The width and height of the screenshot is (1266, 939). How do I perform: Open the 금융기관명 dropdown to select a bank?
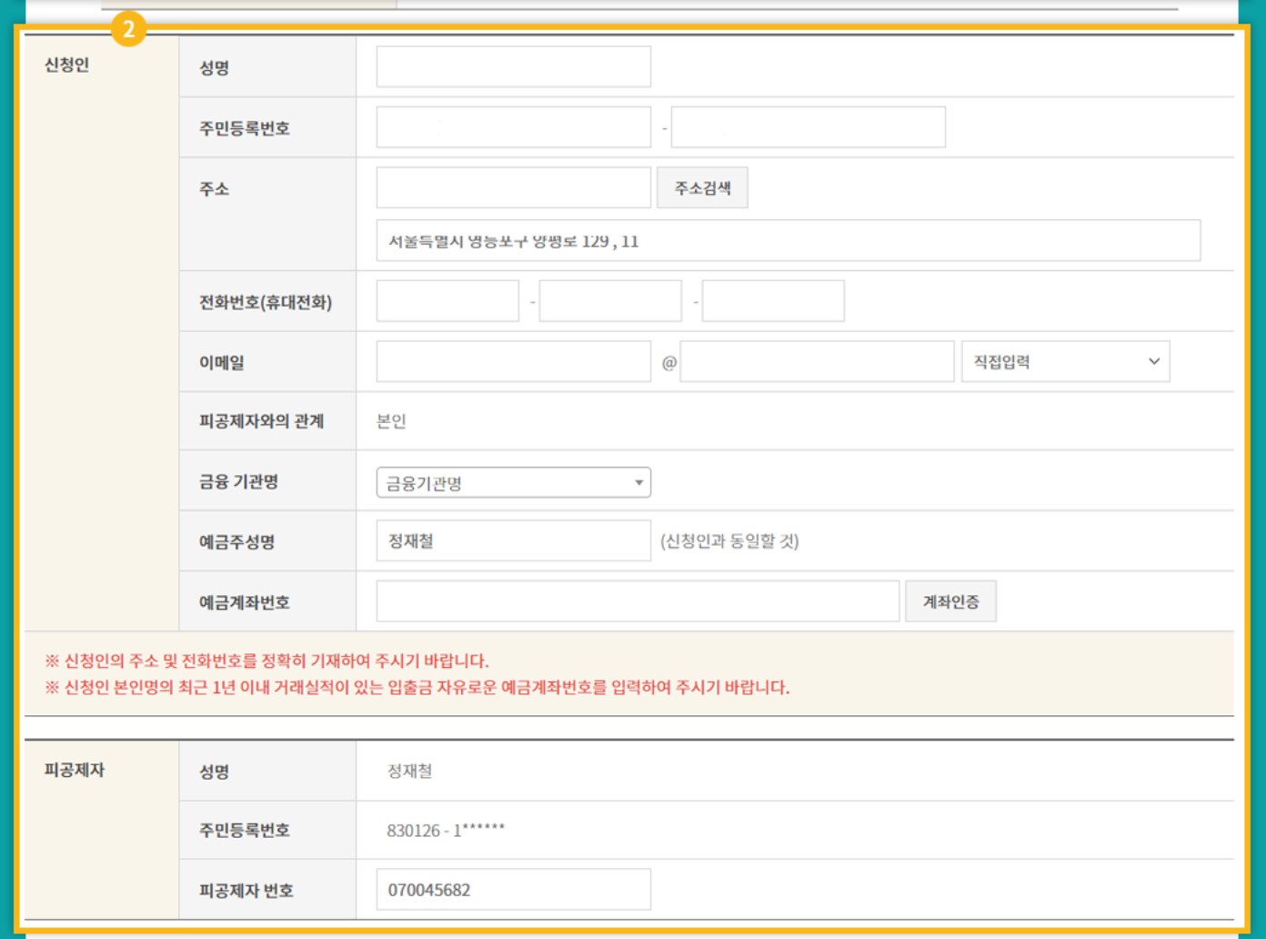coord(512,481)
